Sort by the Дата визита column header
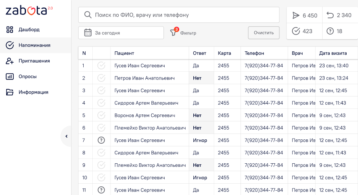 click(333, 53)
